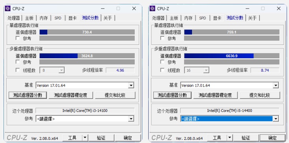Screen dimensions: 289x143
Task: Click empty single-thread reference bar in left window
Action: point(87,38)
